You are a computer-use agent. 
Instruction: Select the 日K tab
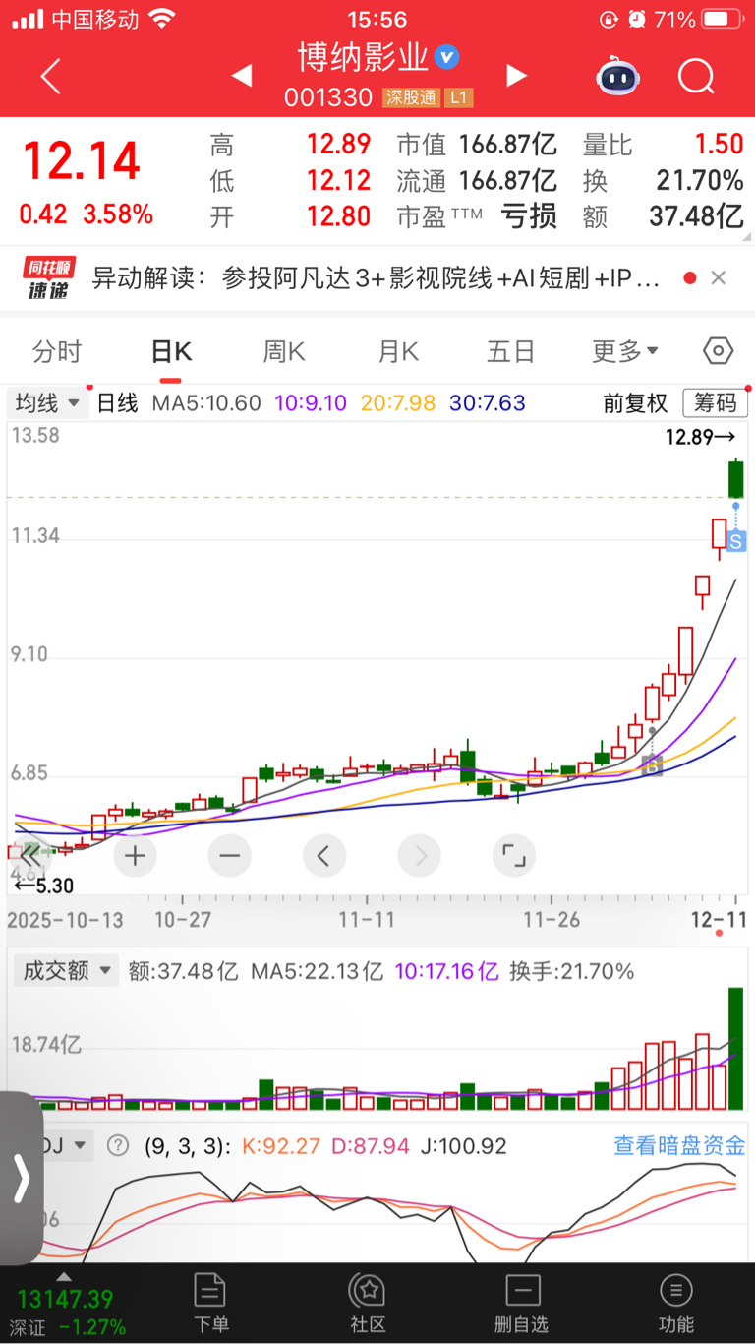pos(171,351)
